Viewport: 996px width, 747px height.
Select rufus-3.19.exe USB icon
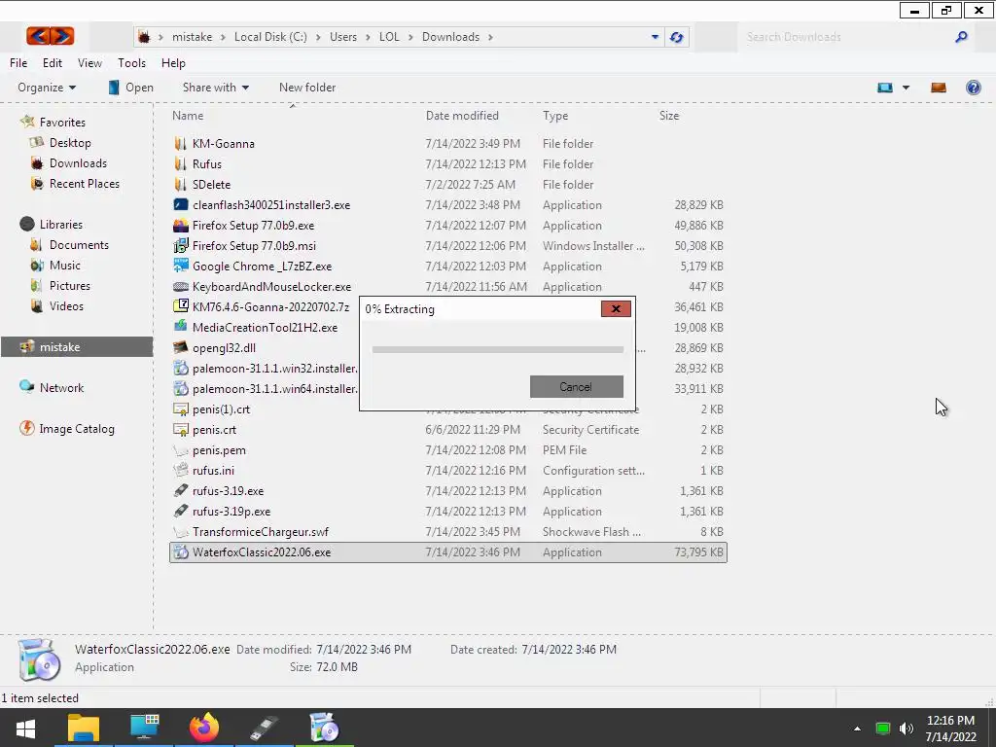(x=180, y=490)
